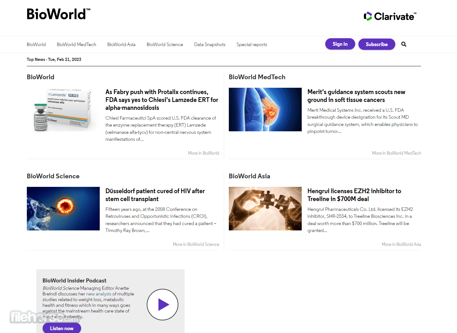Open the BioWorld nav menu item

click(36, 45)
